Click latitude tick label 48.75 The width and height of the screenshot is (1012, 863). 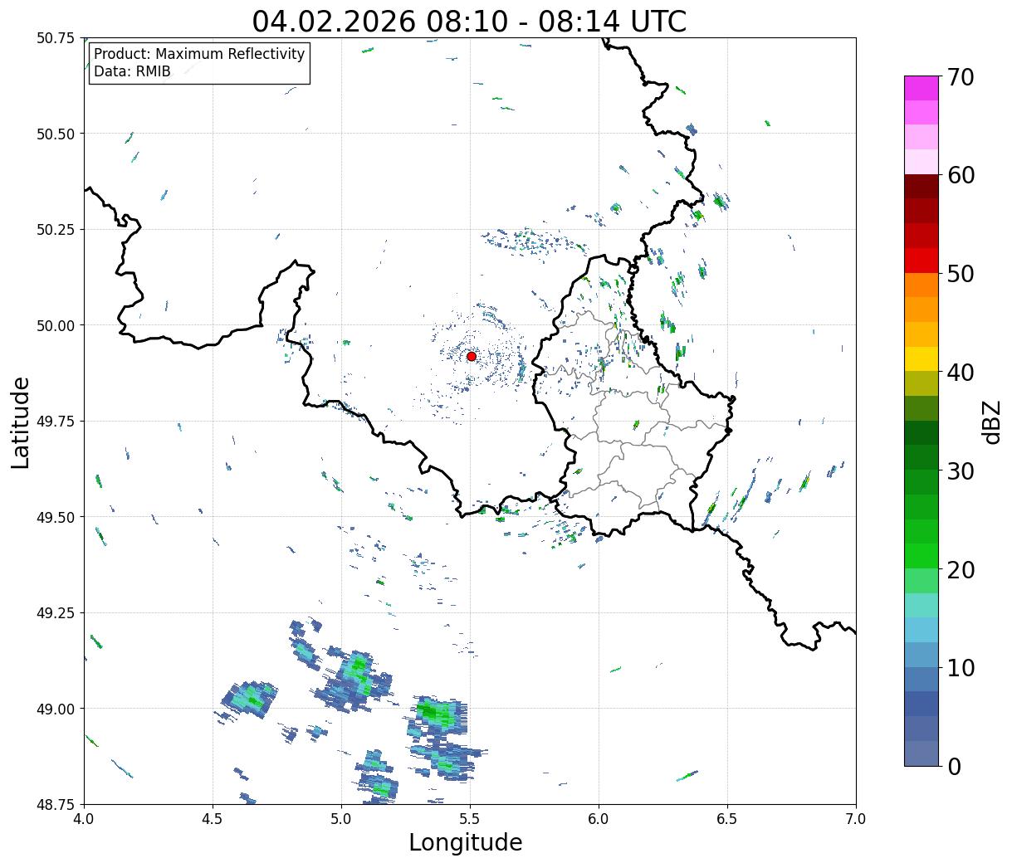coord(56,804)
